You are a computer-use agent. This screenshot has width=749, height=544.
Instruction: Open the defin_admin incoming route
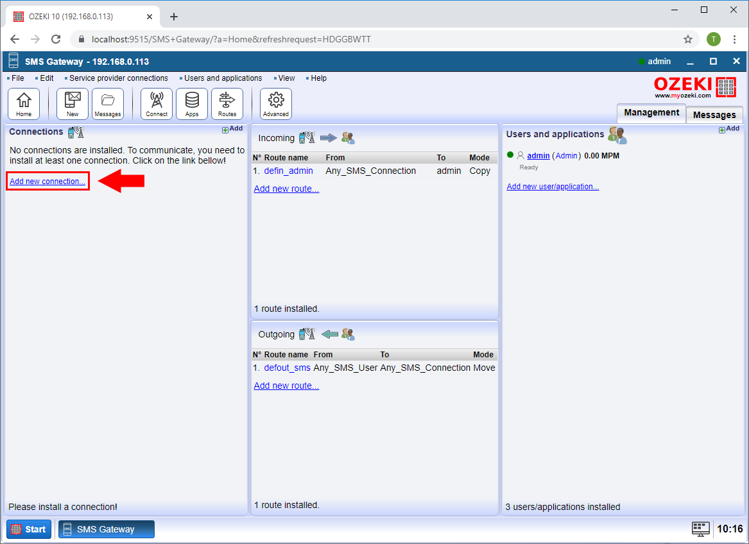tap(289, 171)
